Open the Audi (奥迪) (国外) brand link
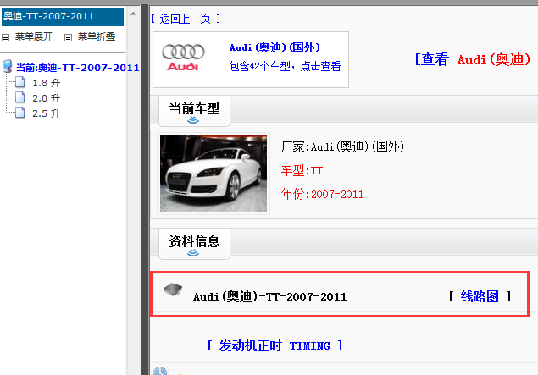Screen dimensions: 538x375 275,47
